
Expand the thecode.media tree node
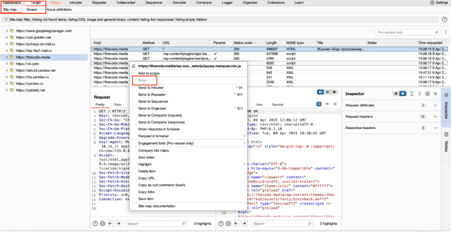tap(7, 57)
